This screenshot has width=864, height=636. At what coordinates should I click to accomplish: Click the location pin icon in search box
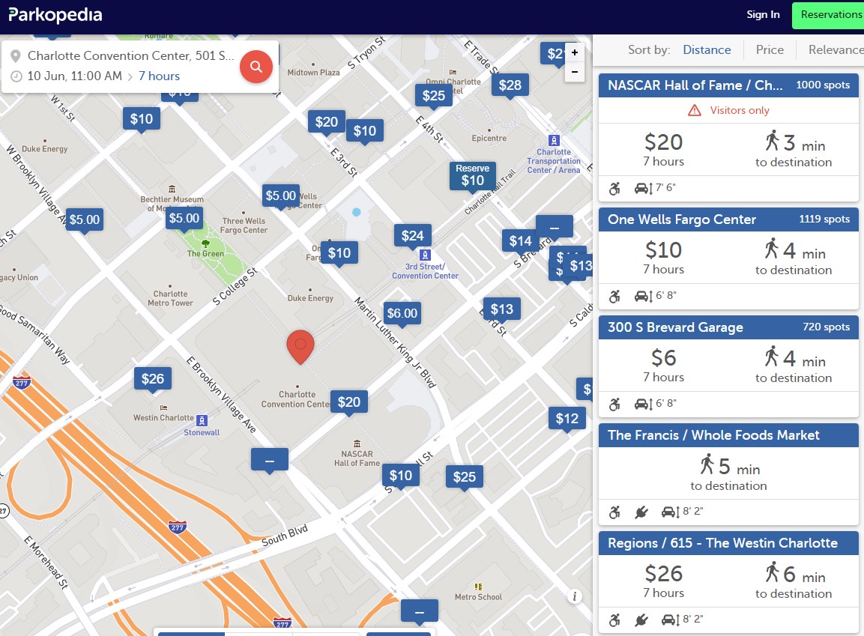pyautogui.click(x=16, y=55)
